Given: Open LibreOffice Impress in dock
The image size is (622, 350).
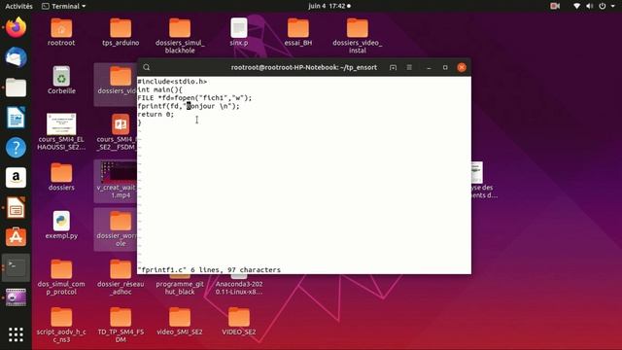Looking at the screenshot, I should [x=16, y=207].
